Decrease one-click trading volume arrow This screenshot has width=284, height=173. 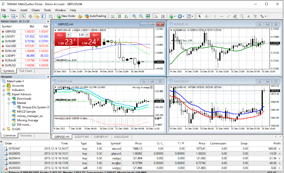[68, 35]
